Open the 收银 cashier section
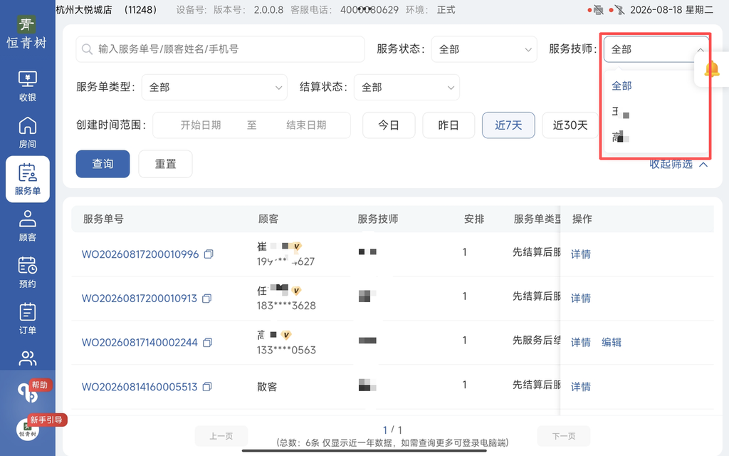This screenshot has width=729, height=456. 28,86
